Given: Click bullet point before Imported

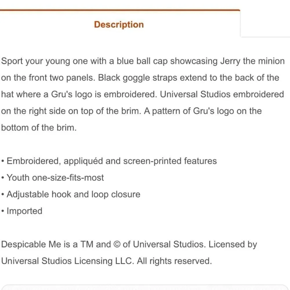Looking at the screenshot, I should point(3,211).
